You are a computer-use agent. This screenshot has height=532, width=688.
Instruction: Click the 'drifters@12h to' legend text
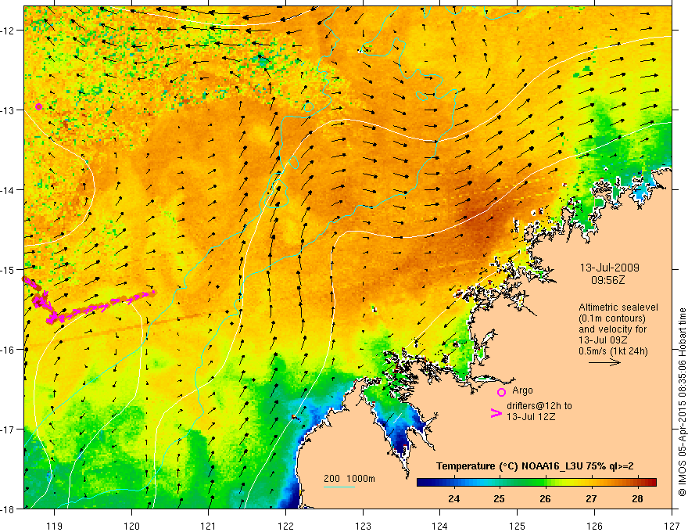click(x=539, y=406)
